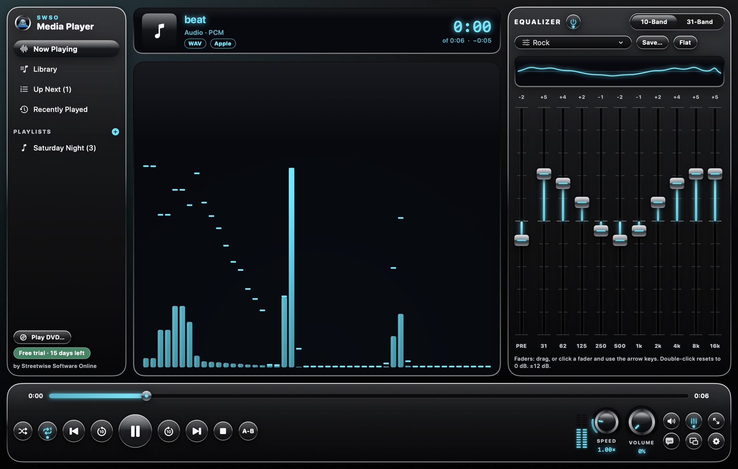The image size is (738, 469).
Task: Open Now Playing view
Action: tap(66, 49)
